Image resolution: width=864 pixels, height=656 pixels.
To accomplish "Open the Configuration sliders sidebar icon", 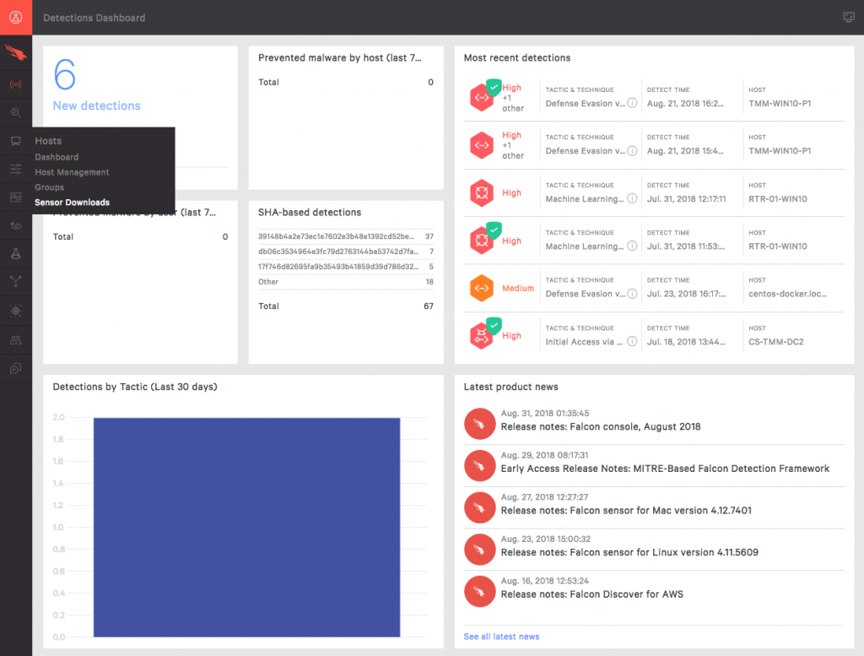I will (x=16, y=169).
